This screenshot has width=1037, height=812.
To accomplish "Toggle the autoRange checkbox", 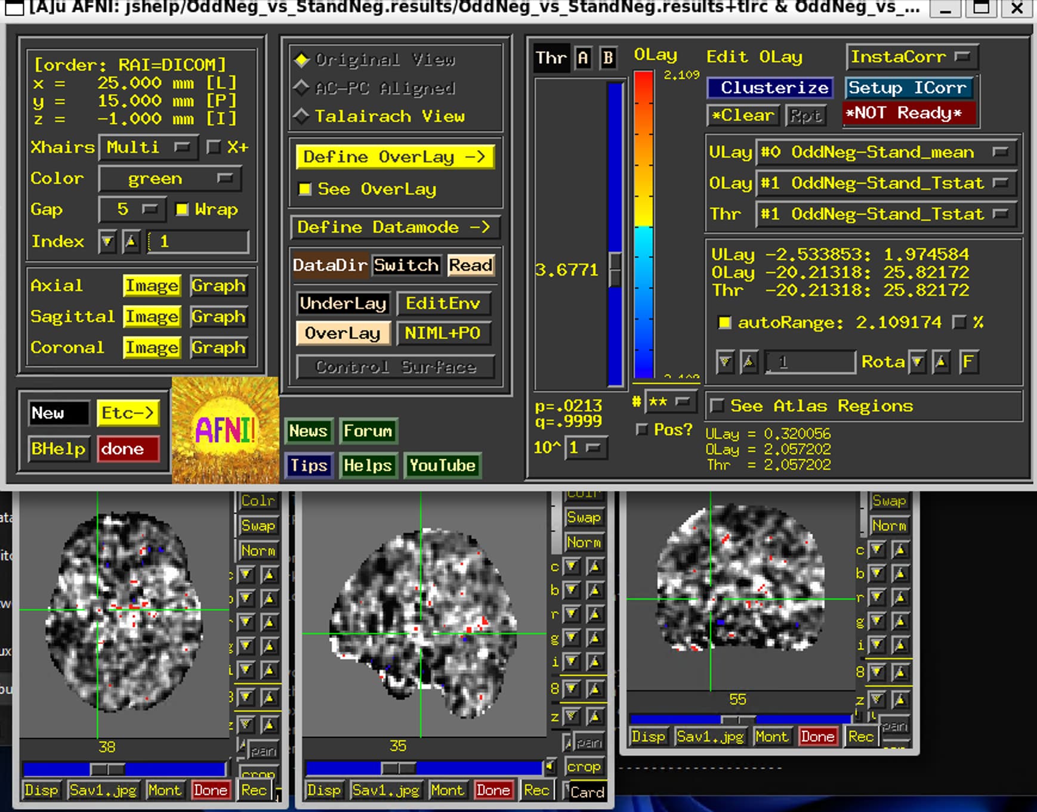I will (x=724, y=323).
